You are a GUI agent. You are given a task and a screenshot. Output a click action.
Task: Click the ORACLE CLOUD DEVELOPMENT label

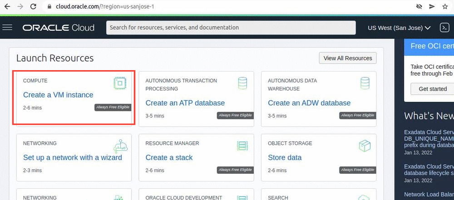[x=183, y=198]
